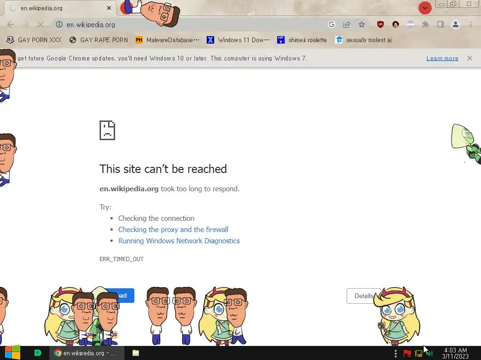Click the Google icon in address bar
Viewport: 481px width, 360px height.
click(x=331, y=24)
